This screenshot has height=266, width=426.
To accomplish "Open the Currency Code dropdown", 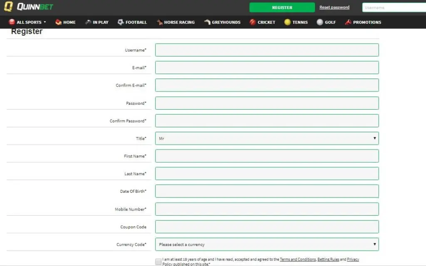I will (267, 244).
